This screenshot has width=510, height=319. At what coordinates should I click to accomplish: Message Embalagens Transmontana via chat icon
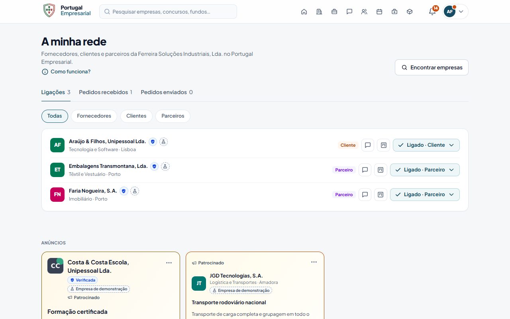tap(365, 170)
